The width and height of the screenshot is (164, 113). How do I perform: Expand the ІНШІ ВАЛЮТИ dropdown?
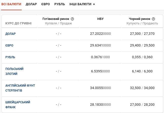pyautogui.click(x=82, y=4)
